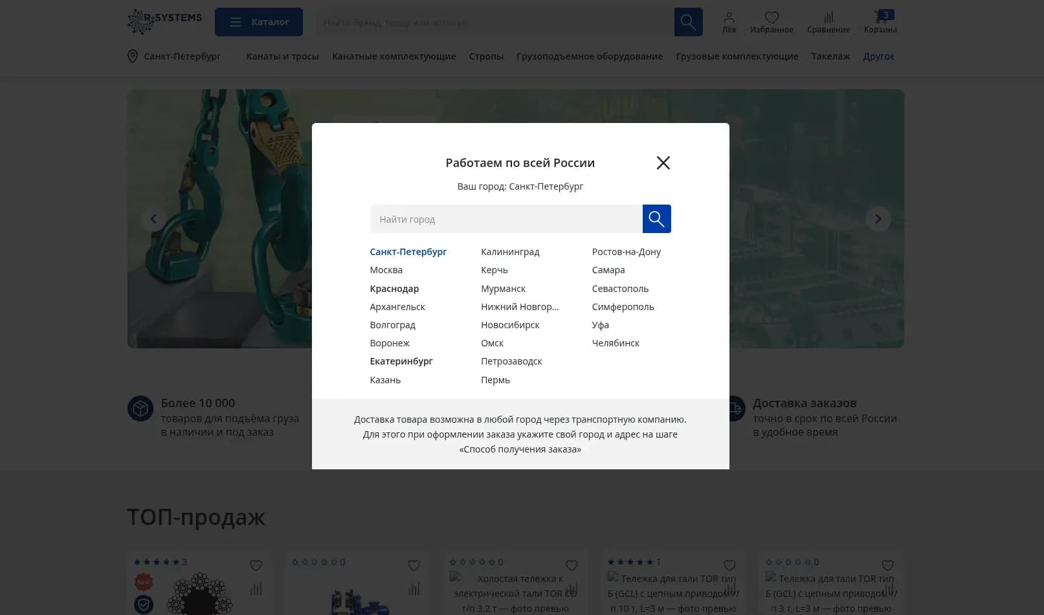
Task: Open the Стропы menu item
Action: click(486, 56)
